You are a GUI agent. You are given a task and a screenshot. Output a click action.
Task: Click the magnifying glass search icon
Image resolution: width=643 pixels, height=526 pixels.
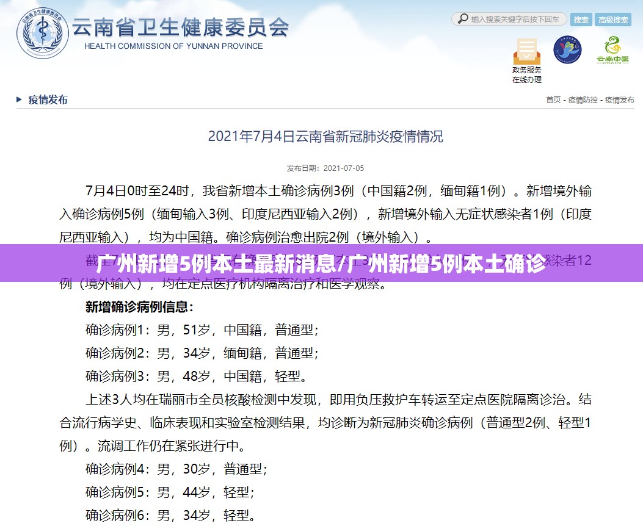pos(462,20)
